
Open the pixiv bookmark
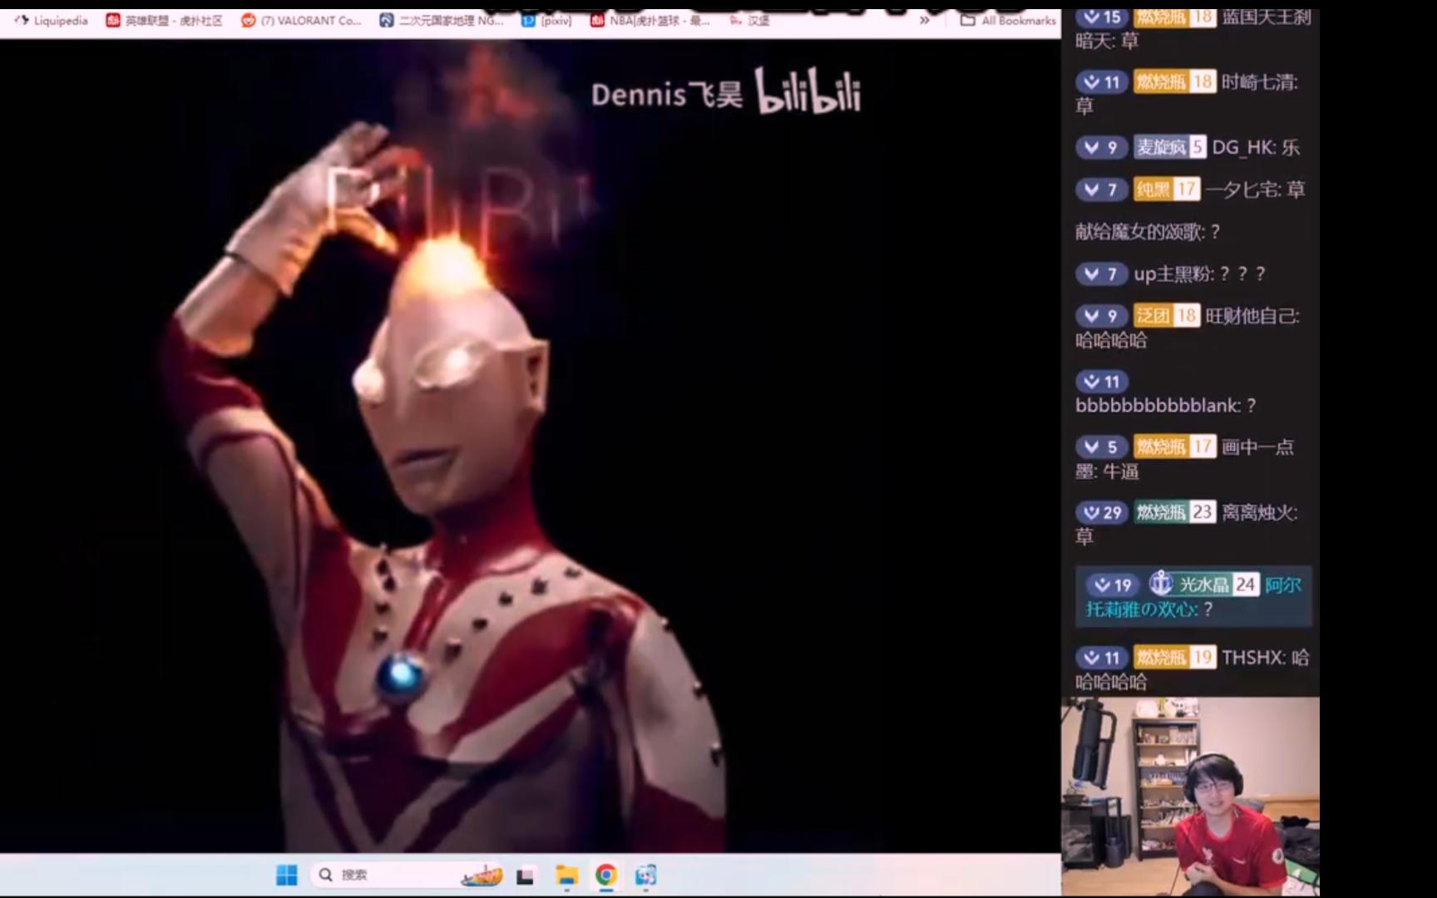click(546, 21)
